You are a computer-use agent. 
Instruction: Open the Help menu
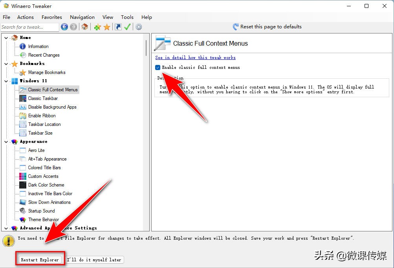[147, 17]
